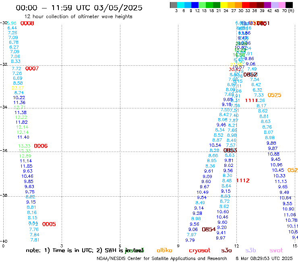Click the yellow 23.67 wave height value
Image resolution: width=298 pixels, height=262 pixels.
[18, 88]
